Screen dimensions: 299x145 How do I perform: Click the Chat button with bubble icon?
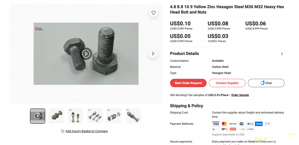click(x=266, y=83)
